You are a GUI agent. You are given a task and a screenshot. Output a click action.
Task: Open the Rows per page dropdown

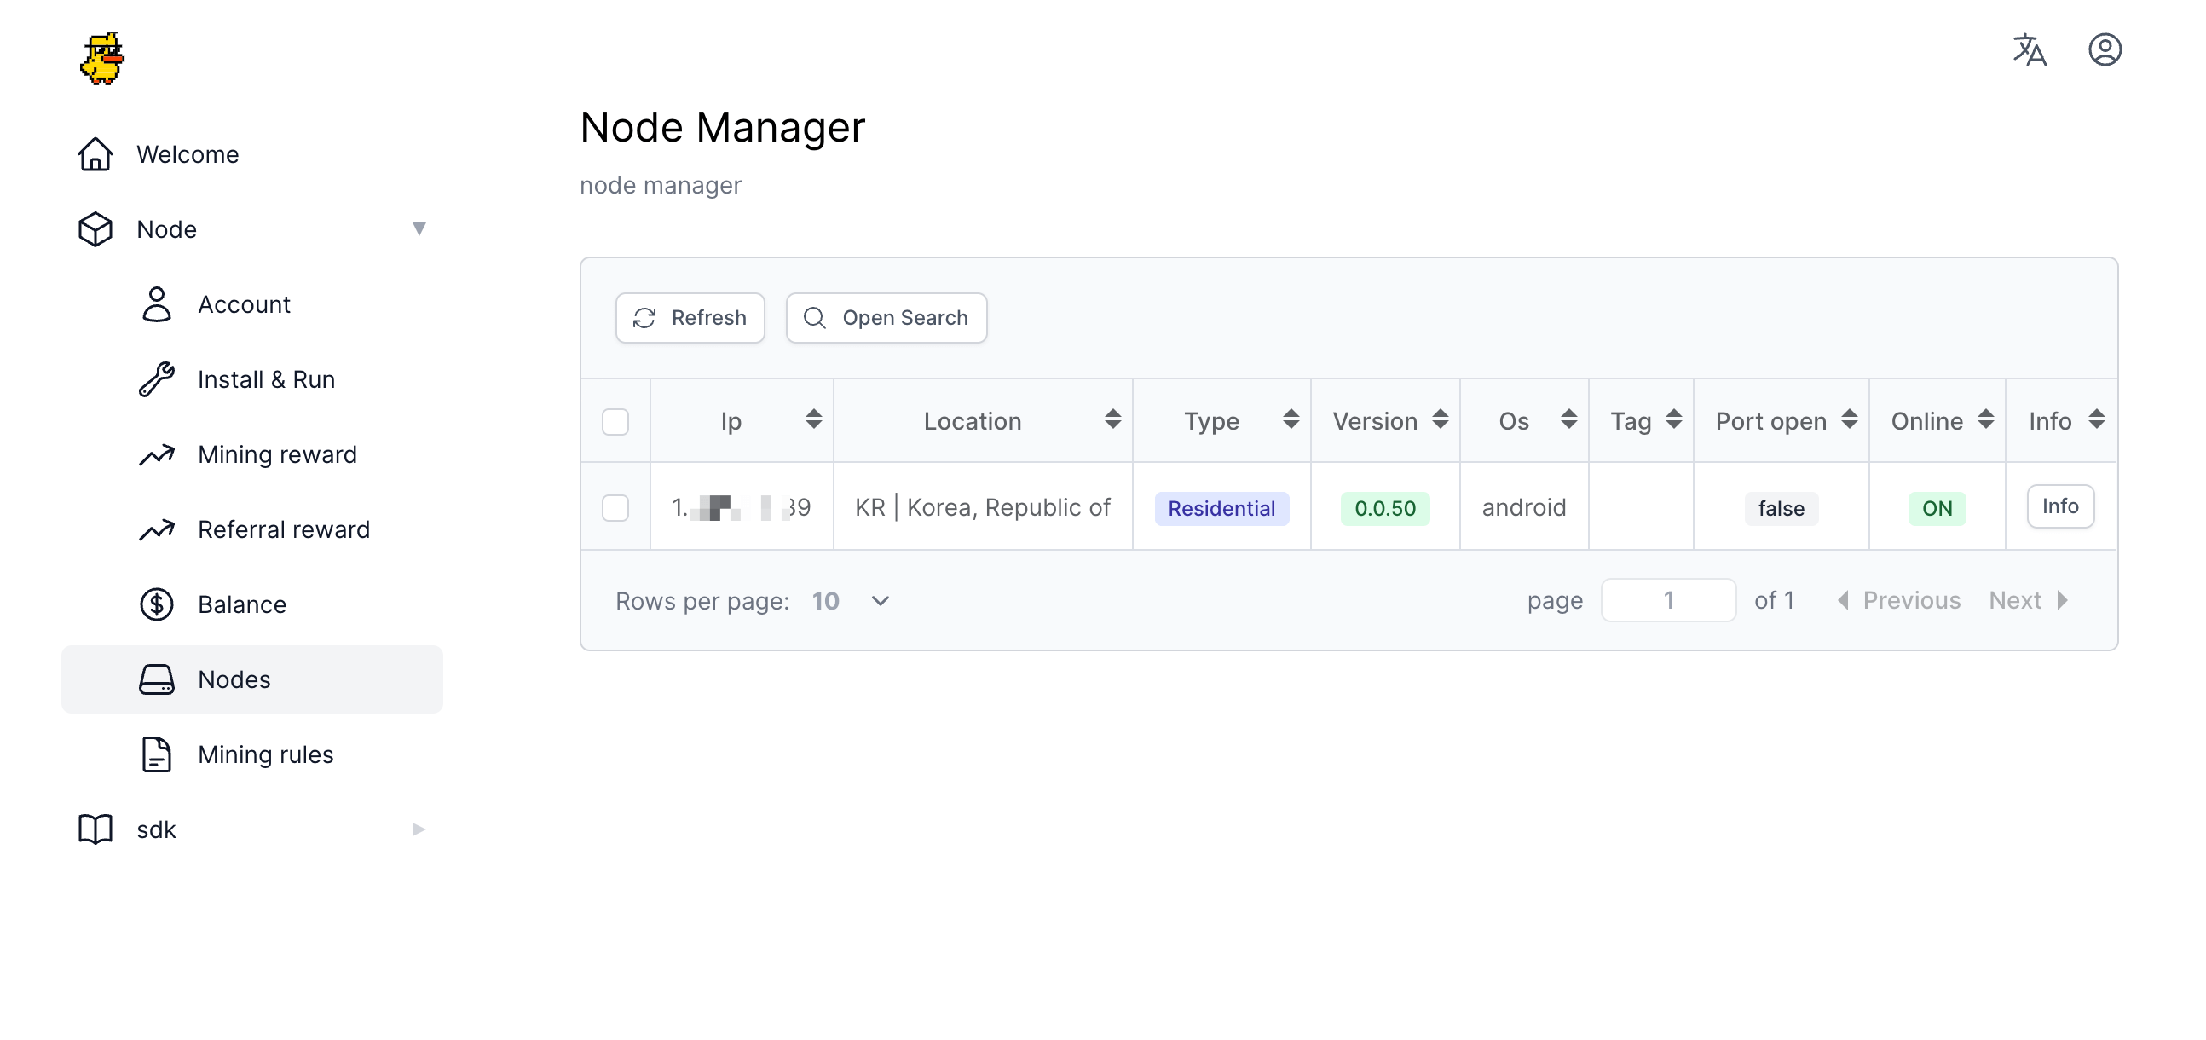[x=852, y=600]
